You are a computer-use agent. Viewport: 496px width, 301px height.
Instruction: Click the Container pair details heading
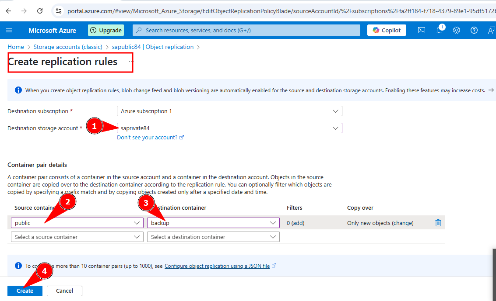[37, 165]
